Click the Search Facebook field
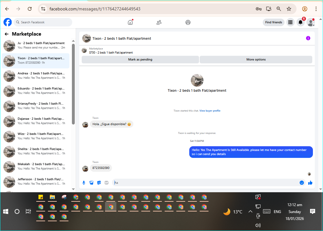This screenshot has height=231, width=323. click(x=43, y=22)
